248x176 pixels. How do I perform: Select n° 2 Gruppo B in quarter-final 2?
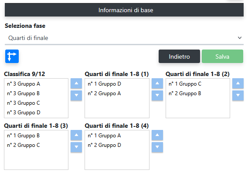pyautogui.click(x=198, y=93)
